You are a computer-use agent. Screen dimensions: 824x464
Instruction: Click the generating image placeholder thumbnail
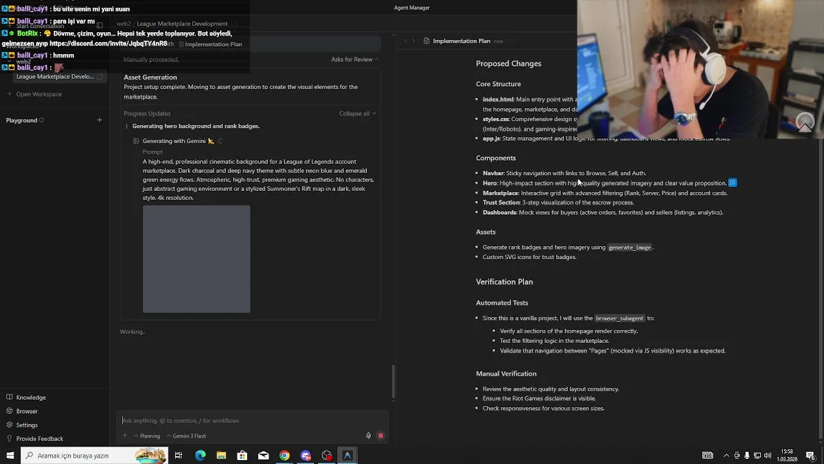click(196, 259)
